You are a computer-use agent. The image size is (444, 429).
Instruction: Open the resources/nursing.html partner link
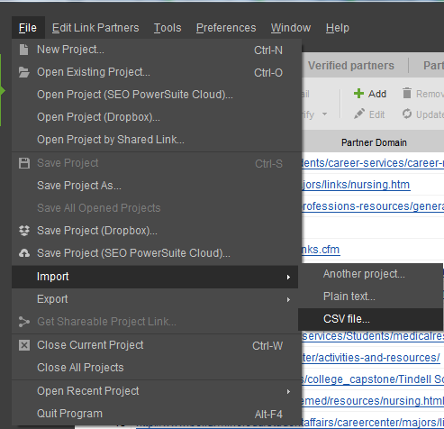tap(372, 401)
